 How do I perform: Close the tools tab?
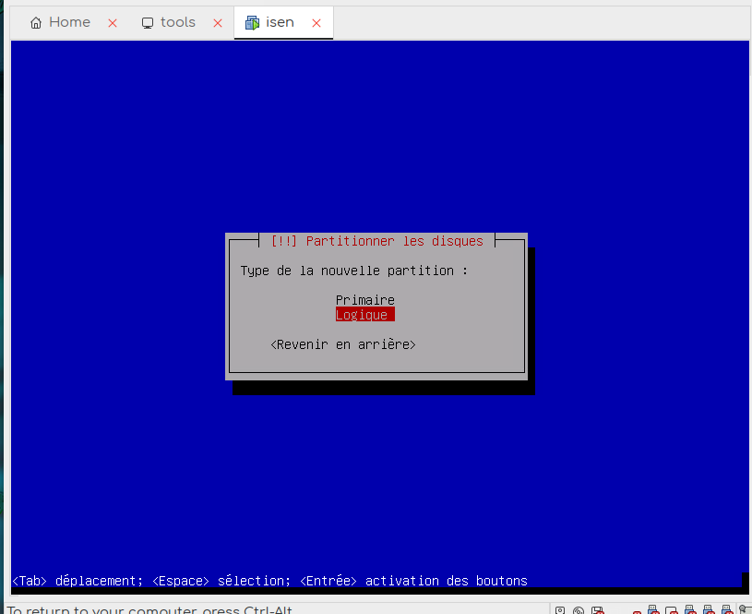tap(219, 23)
